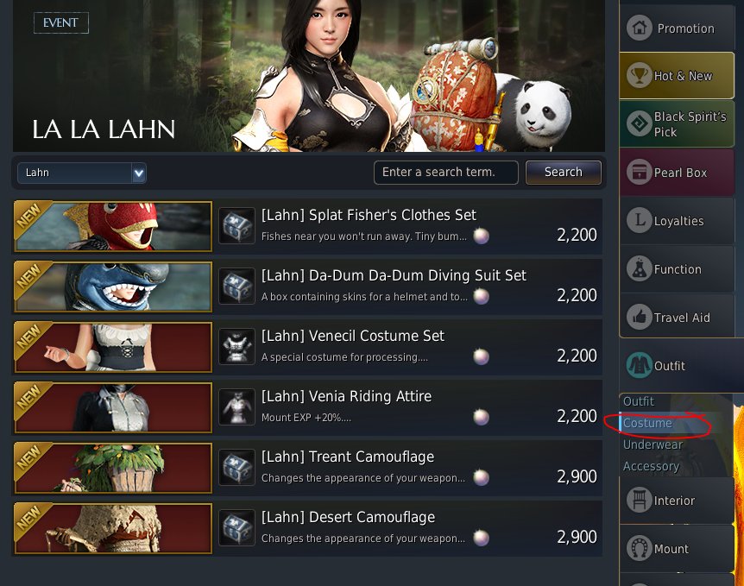Open the Promotion house icon
Screen dimensions: 744x586
pos(639,28)
